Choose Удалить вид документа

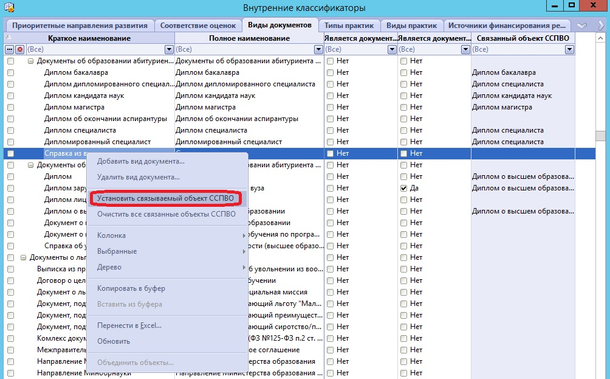pos(168,177)
